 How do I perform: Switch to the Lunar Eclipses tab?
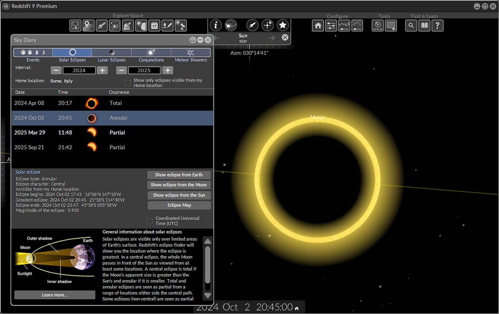pyautogui.click(x=112, y=53)
